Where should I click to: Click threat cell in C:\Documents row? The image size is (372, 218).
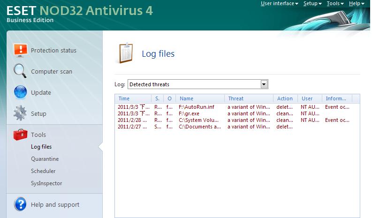249,127
